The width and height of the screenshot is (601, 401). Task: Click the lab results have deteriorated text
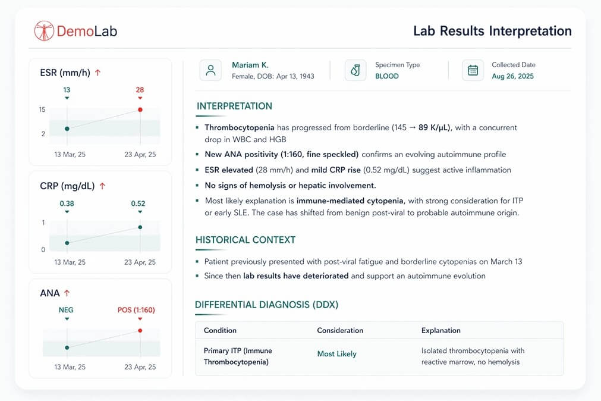[x=296, y=276]
